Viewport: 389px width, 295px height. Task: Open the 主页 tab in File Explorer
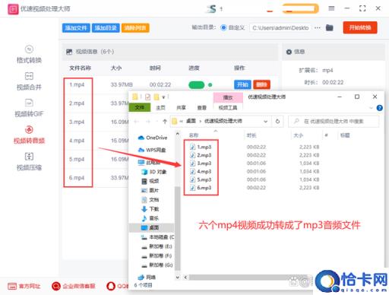pyautogui.click(x=160, y=108)
